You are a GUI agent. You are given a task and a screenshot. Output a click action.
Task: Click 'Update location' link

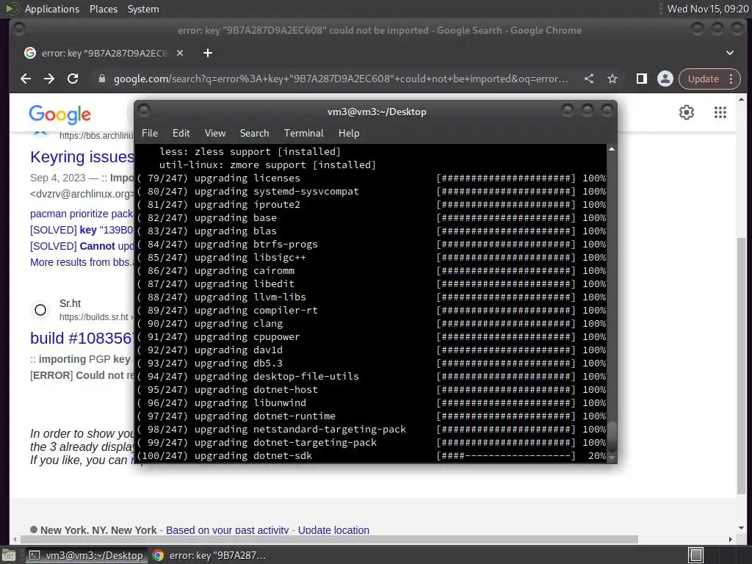(x=334, y=530)
